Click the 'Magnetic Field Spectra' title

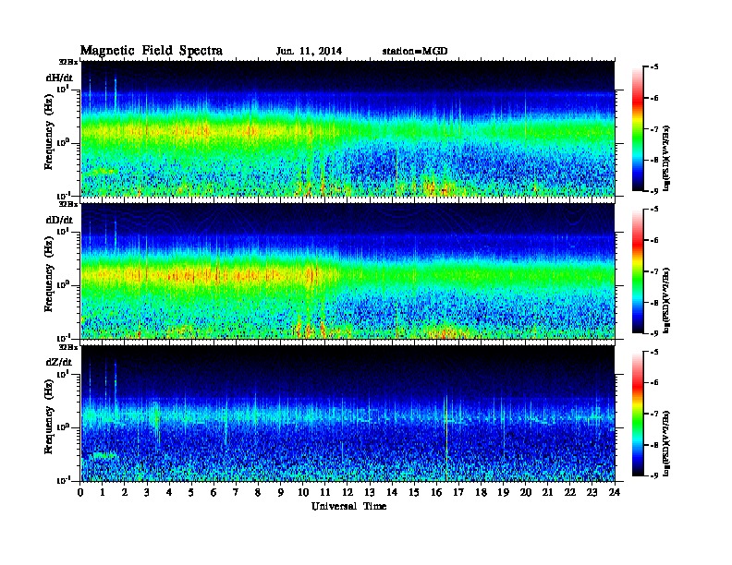[152, 51]
